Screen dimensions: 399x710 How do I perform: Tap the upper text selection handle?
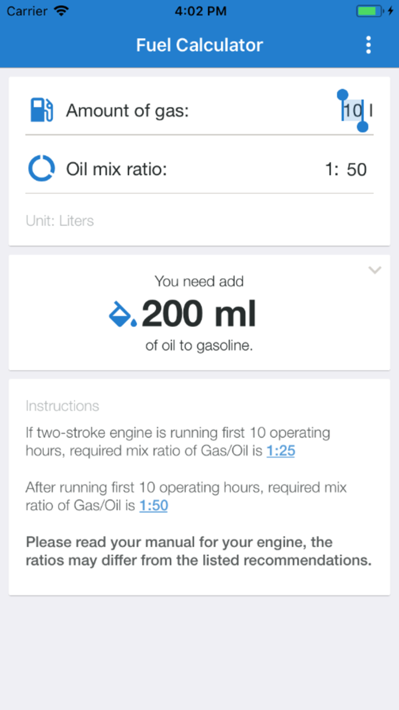tap(342, 95)
